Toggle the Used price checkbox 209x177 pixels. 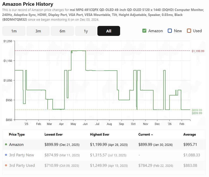pyautogui.click(x=189, y=31)
